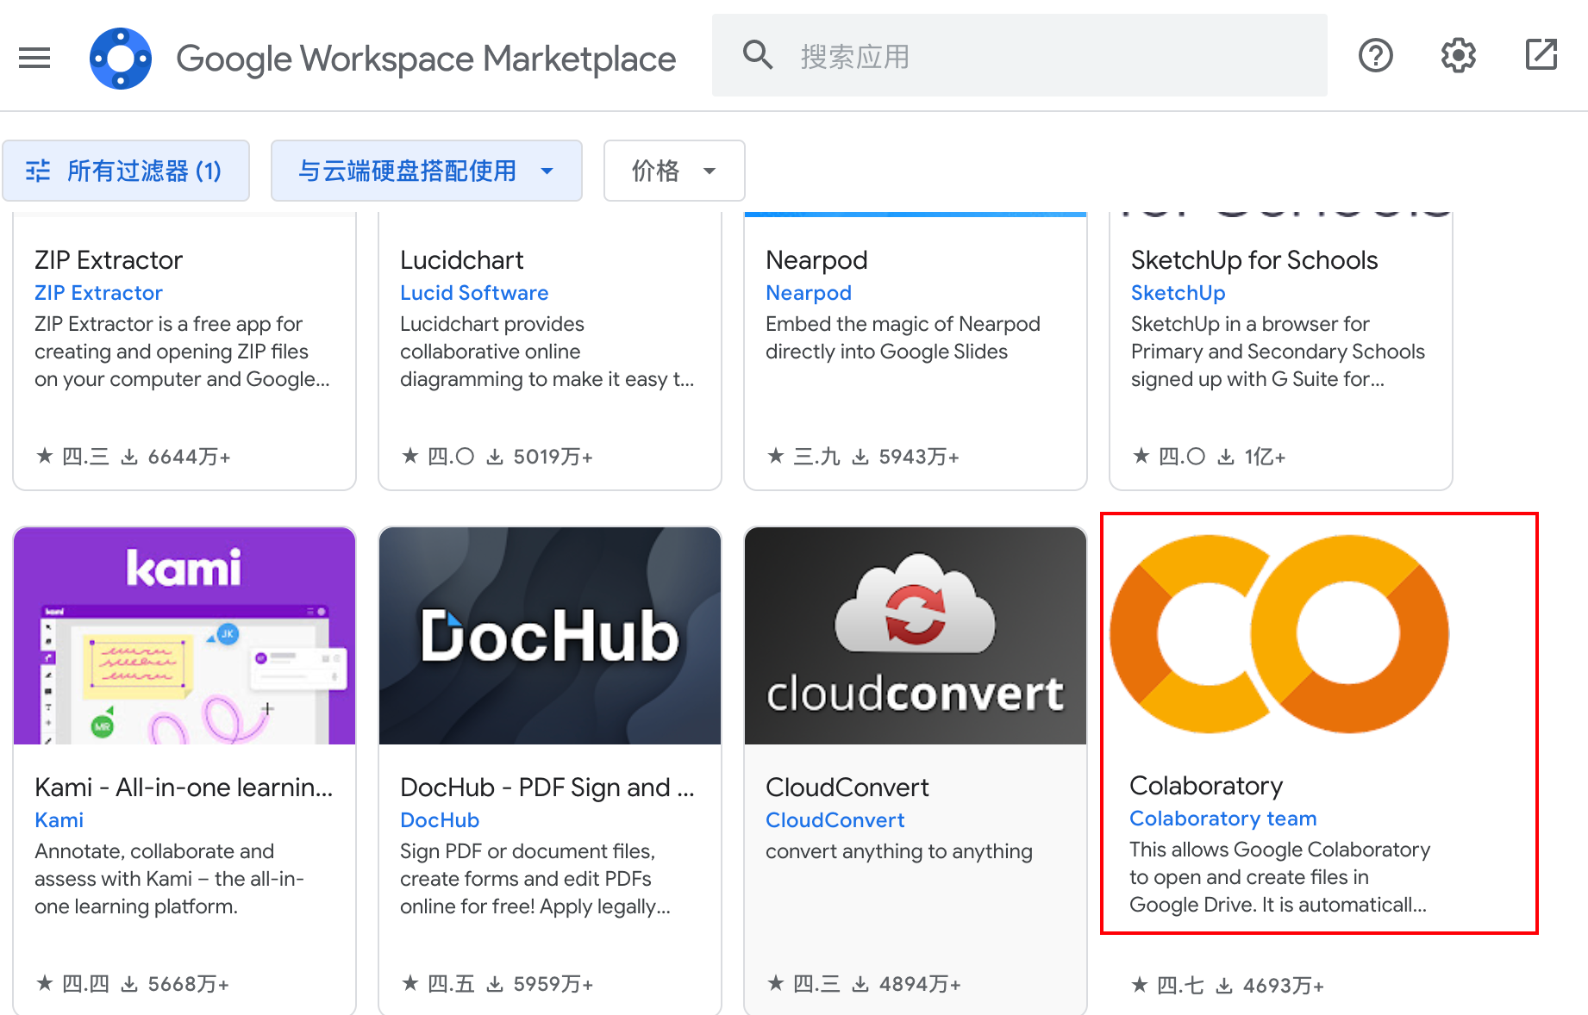Select 'convert anything to anything' description
The width and height of the screenshot is (1588, 1015).
pos(899,851)
